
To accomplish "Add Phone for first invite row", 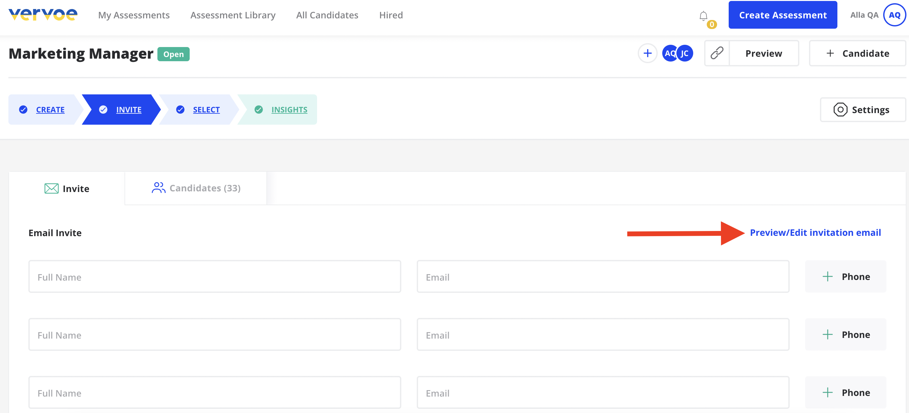I will coord(845,277).
